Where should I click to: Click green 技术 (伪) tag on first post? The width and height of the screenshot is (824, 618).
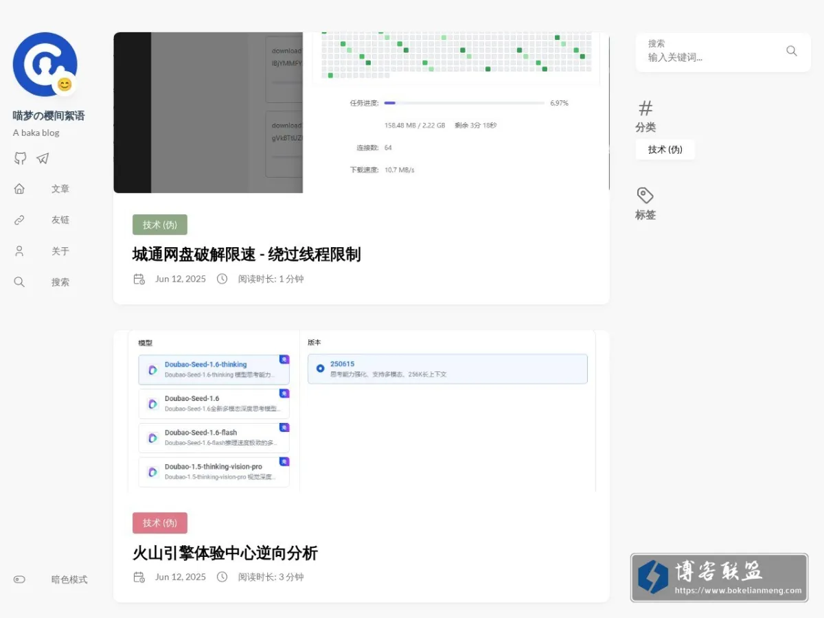(x=160, y=225)
